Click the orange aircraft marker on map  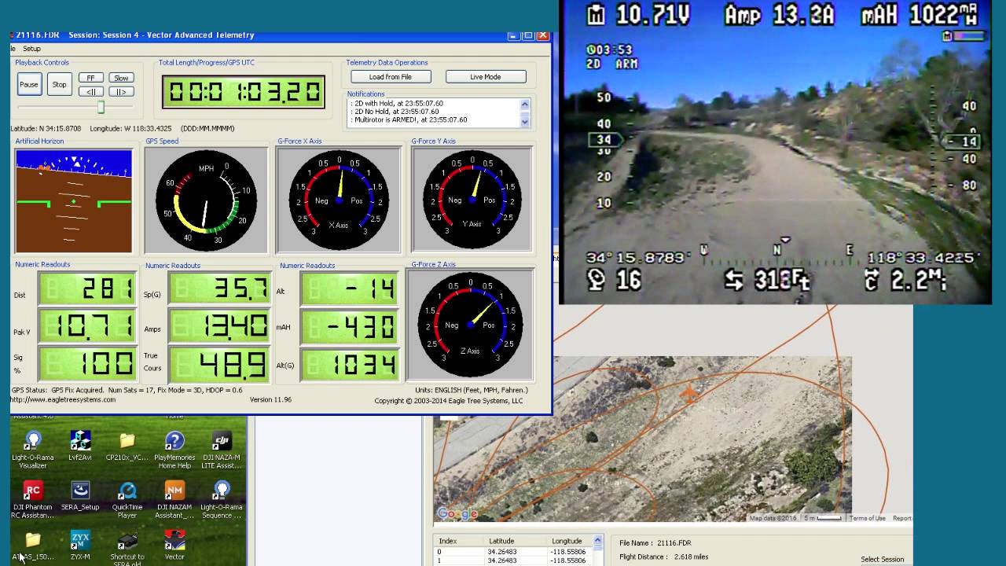pyautogui.click(x=690, y=394)
